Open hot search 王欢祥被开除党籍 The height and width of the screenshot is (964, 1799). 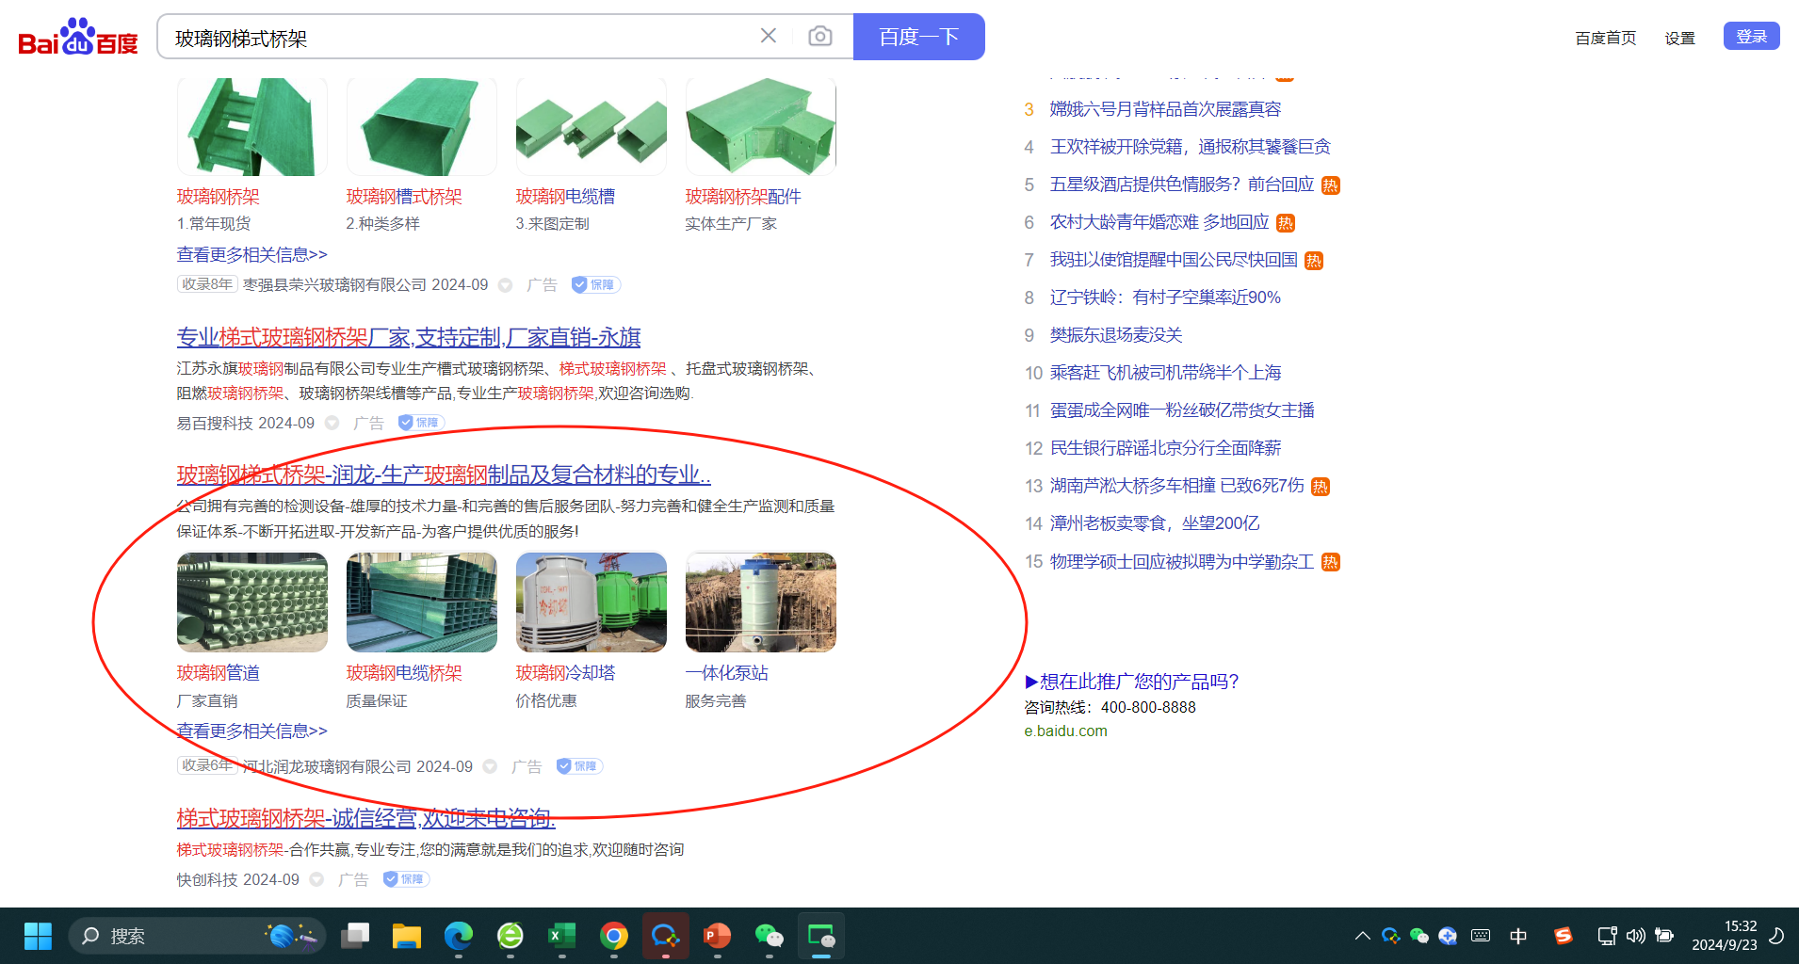pos(1190,147)
